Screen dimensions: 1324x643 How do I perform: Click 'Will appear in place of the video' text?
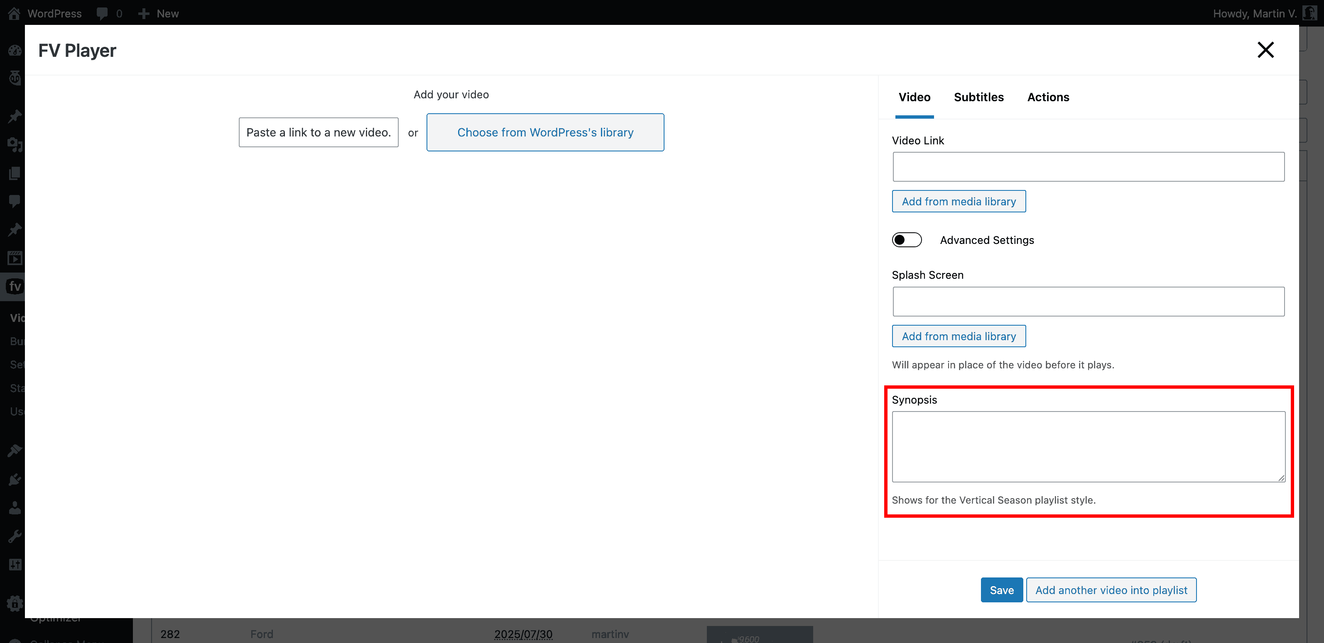[x=1003, y=365]
